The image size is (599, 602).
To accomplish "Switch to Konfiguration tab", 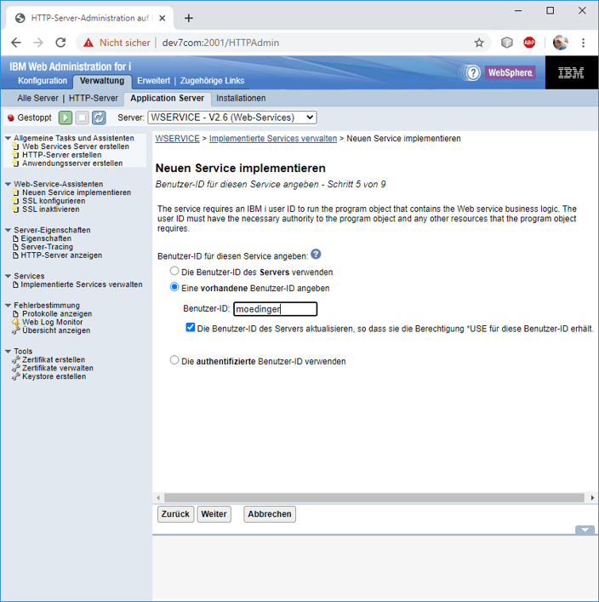I will pos(43,81).
